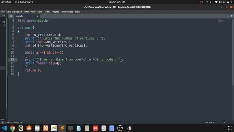Click on "return 0;" statement
This screenshot has height=132, width=234.
[x=33, y=70]
